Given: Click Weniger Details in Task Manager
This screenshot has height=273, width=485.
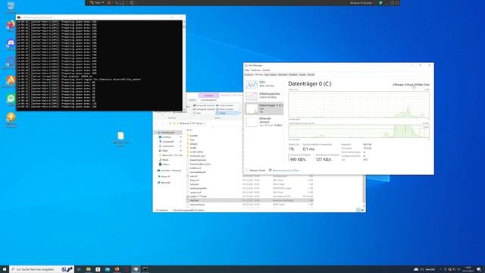Looking at the screenshot, I should click(255, 170).
